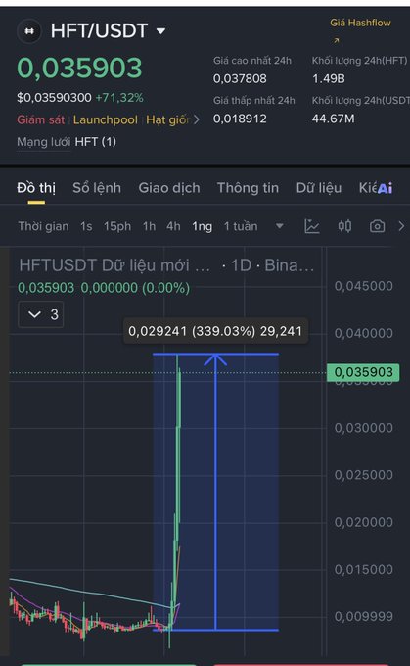Image resolution: width=410 pixels, height=666 pixels.
Task: Tap the 0,029241 (339.03%) measurement label
Action: pos(215,331)
